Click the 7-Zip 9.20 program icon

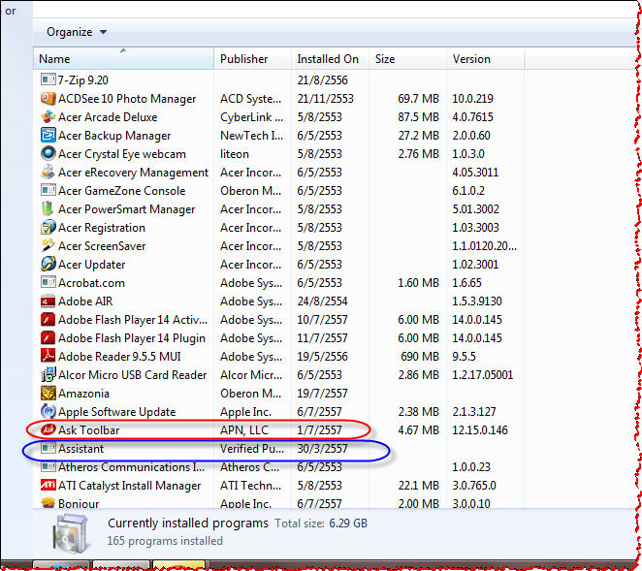point(48,79)
